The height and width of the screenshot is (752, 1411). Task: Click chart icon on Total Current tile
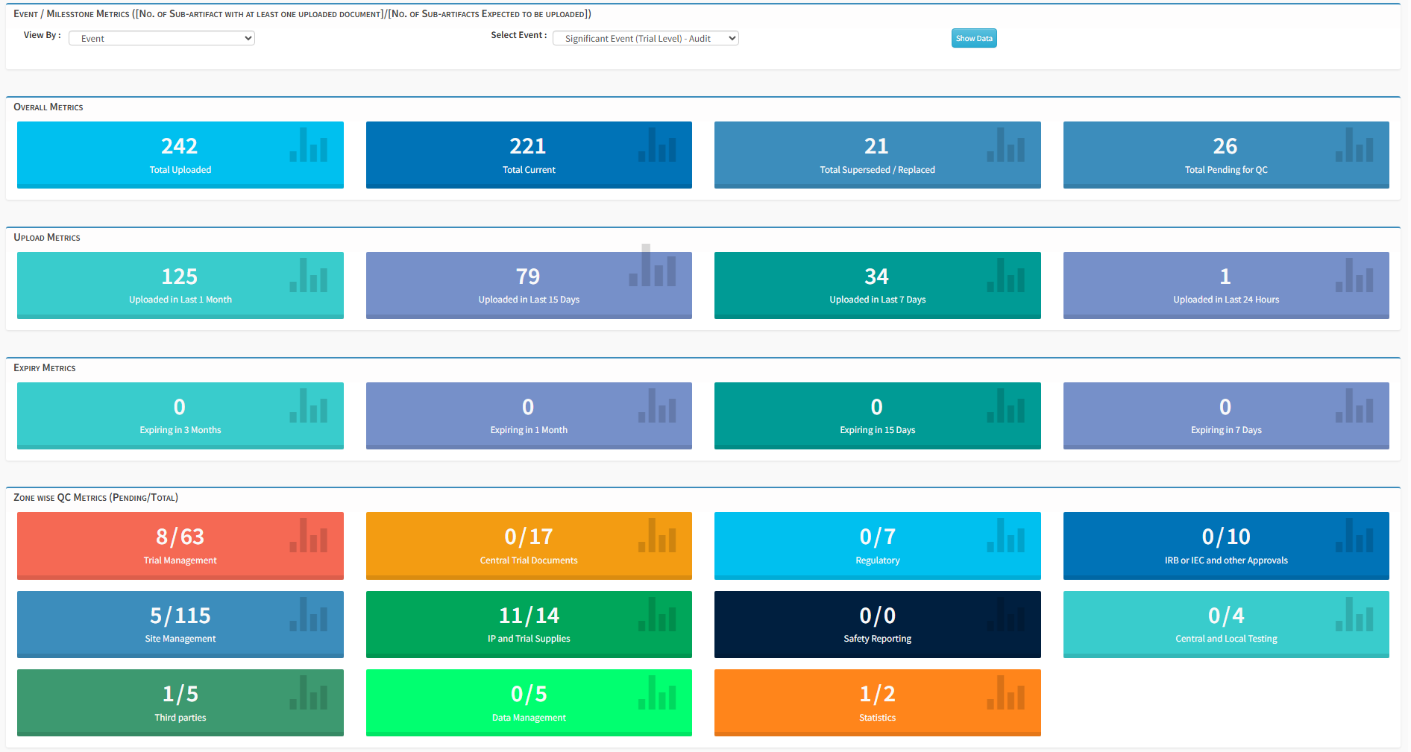coord(657,145)
